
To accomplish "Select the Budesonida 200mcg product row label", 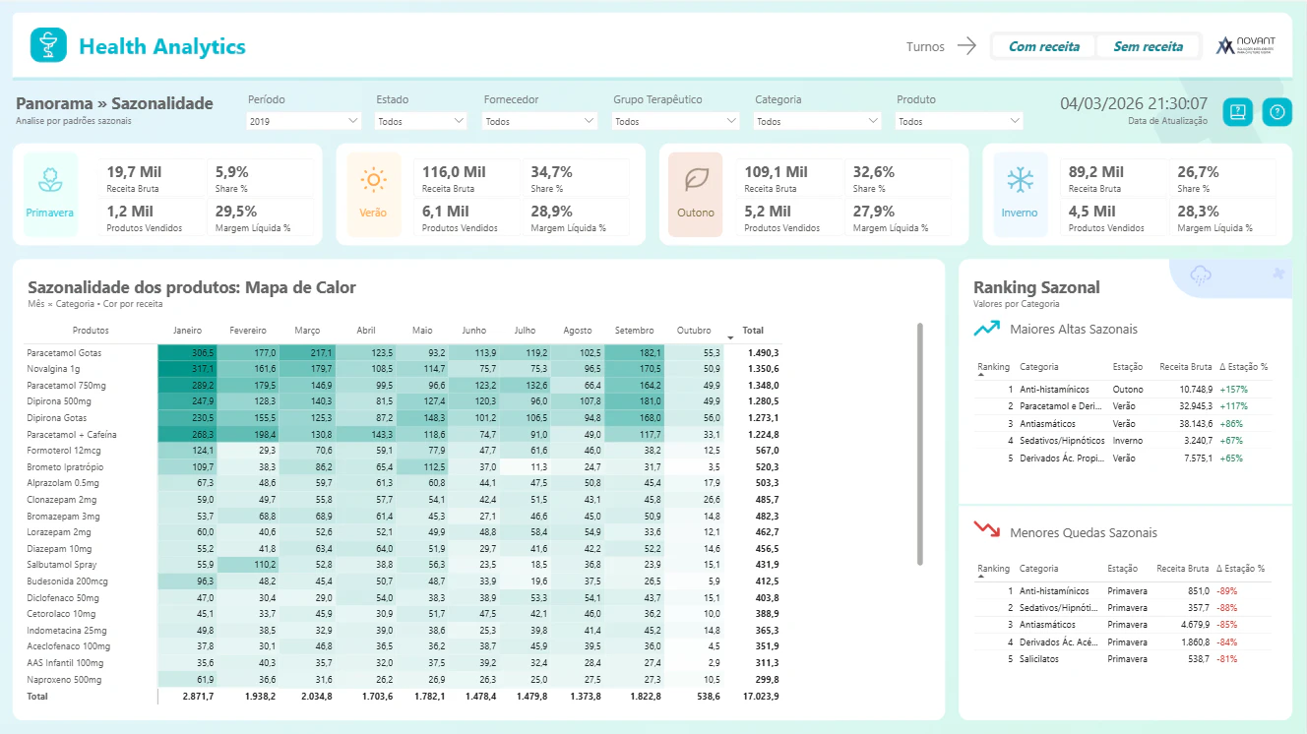I will 66,581.
